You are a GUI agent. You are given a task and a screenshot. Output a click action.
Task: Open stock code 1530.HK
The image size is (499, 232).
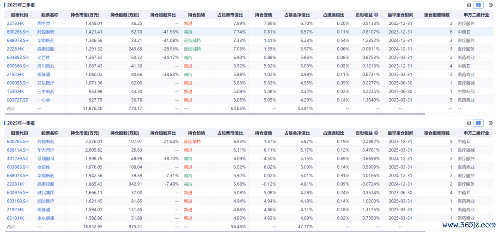(x=15, y=91)
